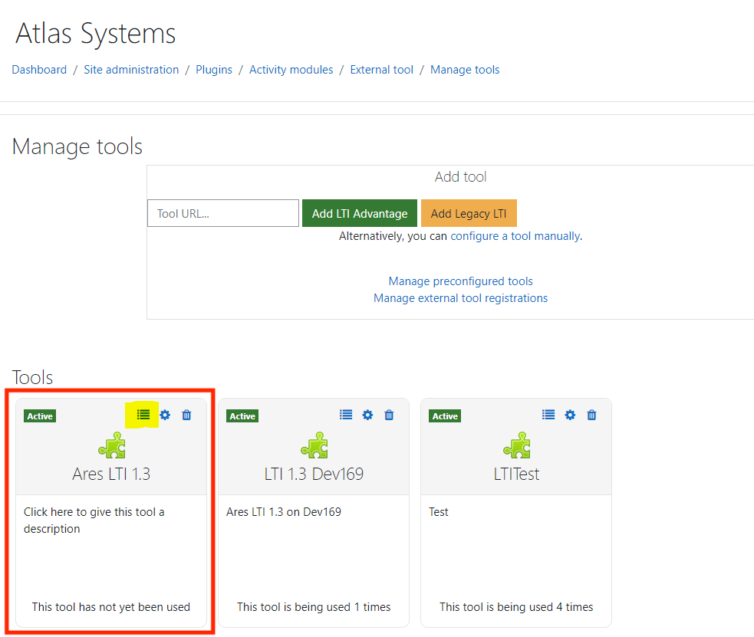Show configuration details for LTITest tool
754x637 pixels.
point(548,415)
